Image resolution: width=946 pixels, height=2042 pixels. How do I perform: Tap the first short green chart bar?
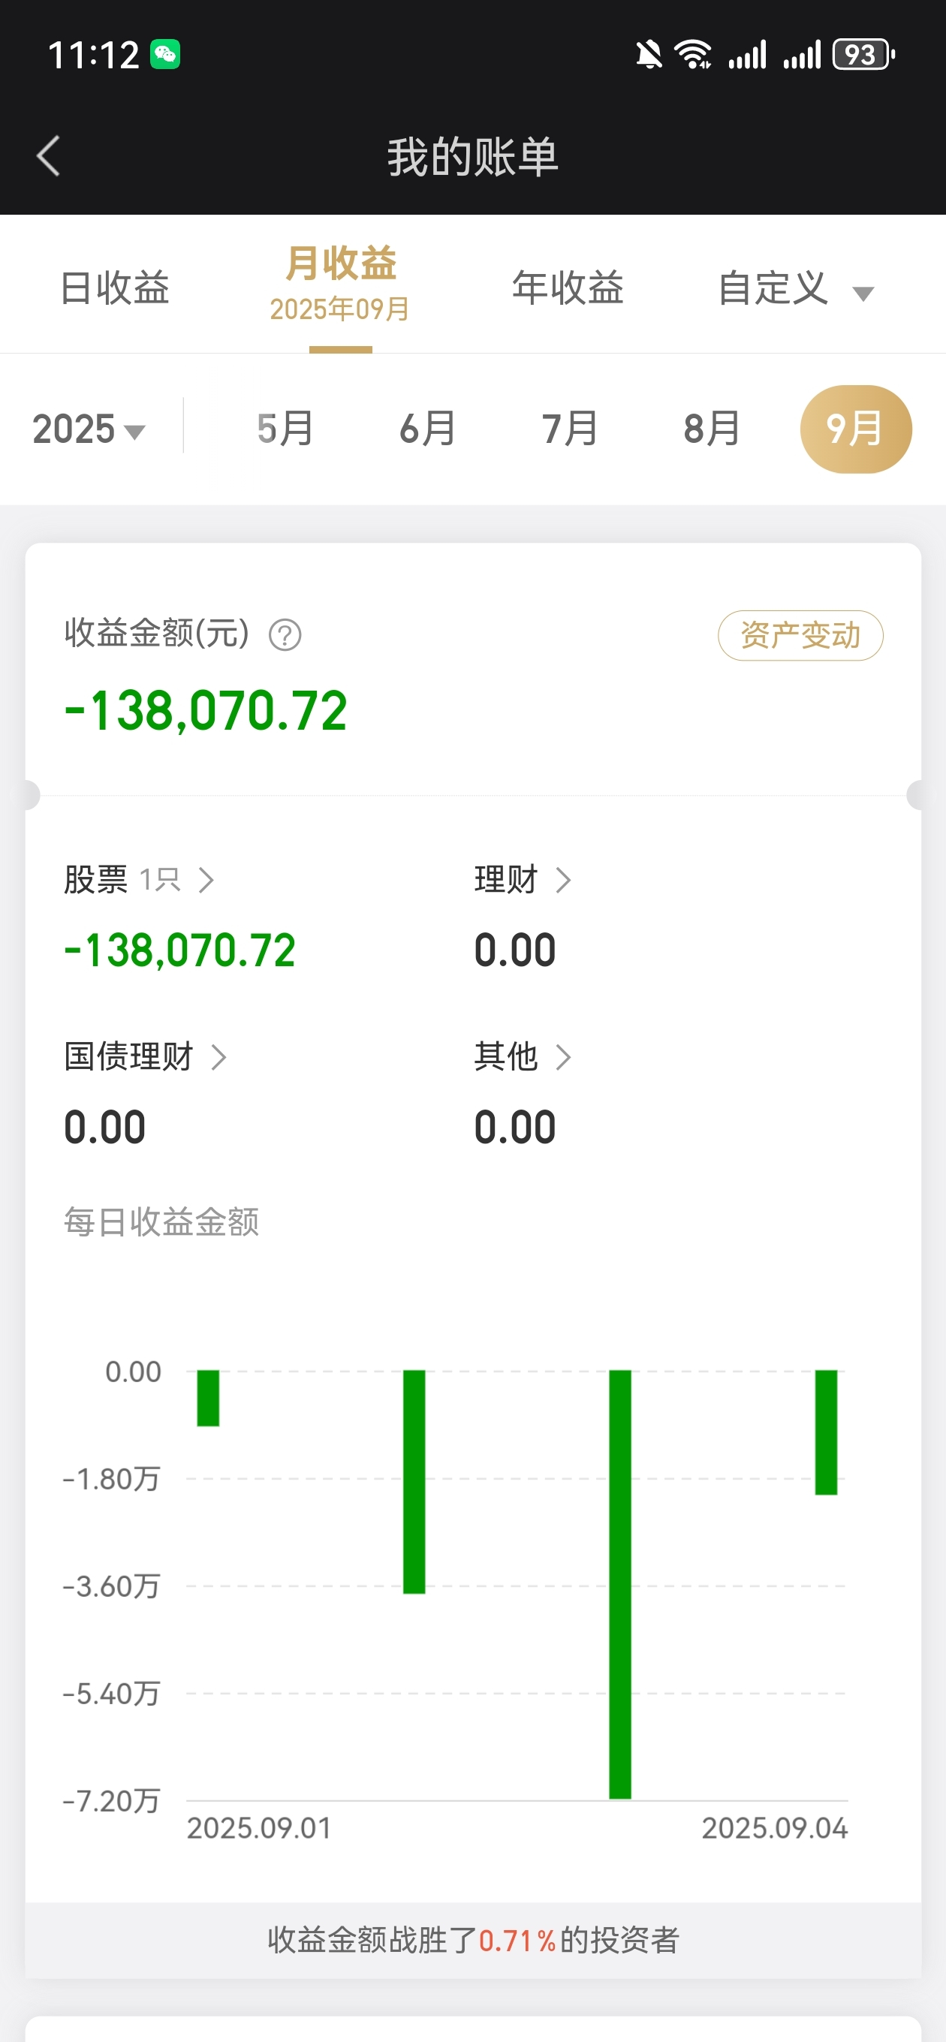coord(208,1398)
